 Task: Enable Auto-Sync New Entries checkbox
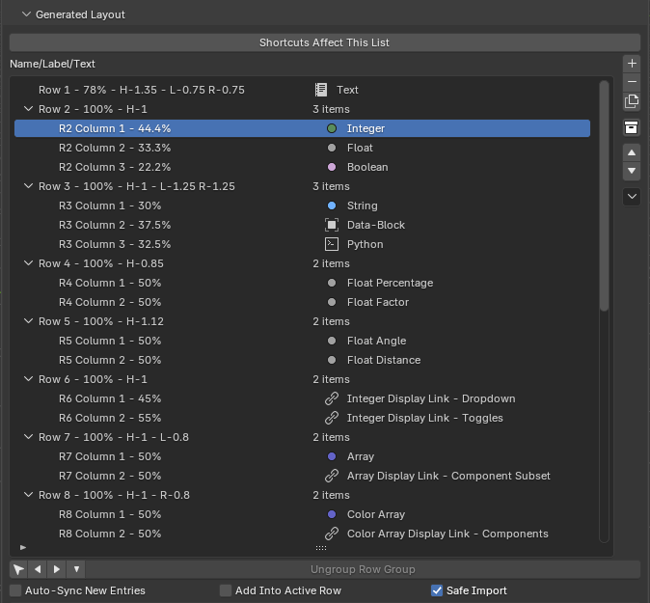click(x=15, y=590)
